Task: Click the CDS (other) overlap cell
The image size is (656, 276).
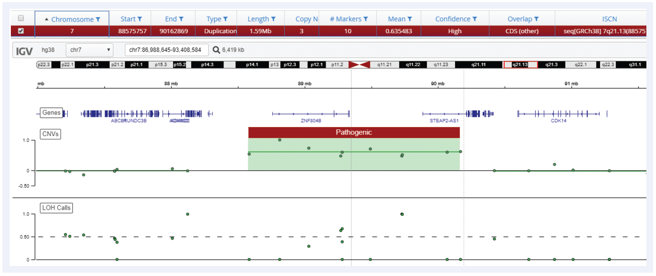Action: pyautogui.click(x=522, y=31)
